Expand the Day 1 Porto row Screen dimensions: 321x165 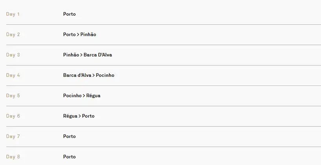pyautogui.click(x=69, y=14)
